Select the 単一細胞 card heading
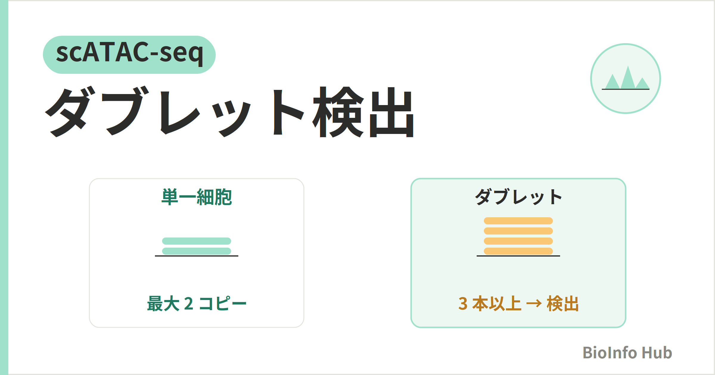This screenshot has height=375, width=715. 197,197
